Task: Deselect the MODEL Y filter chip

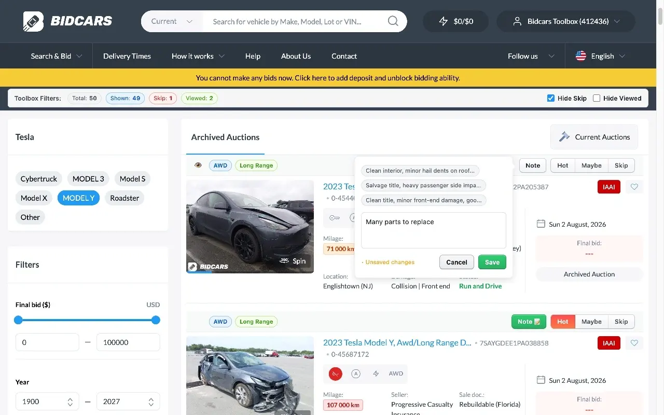Action: tap(78, 198)
